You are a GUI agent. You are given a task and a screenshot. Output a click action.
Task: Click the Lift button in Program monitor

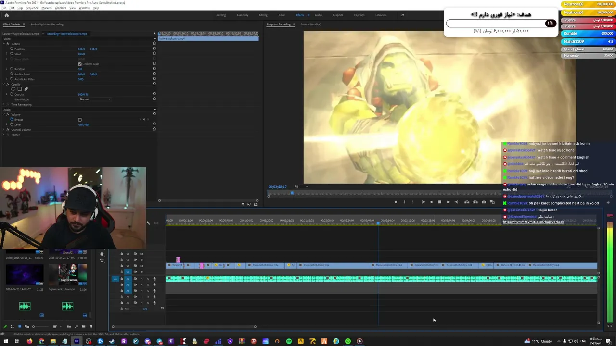coord(466,202)
